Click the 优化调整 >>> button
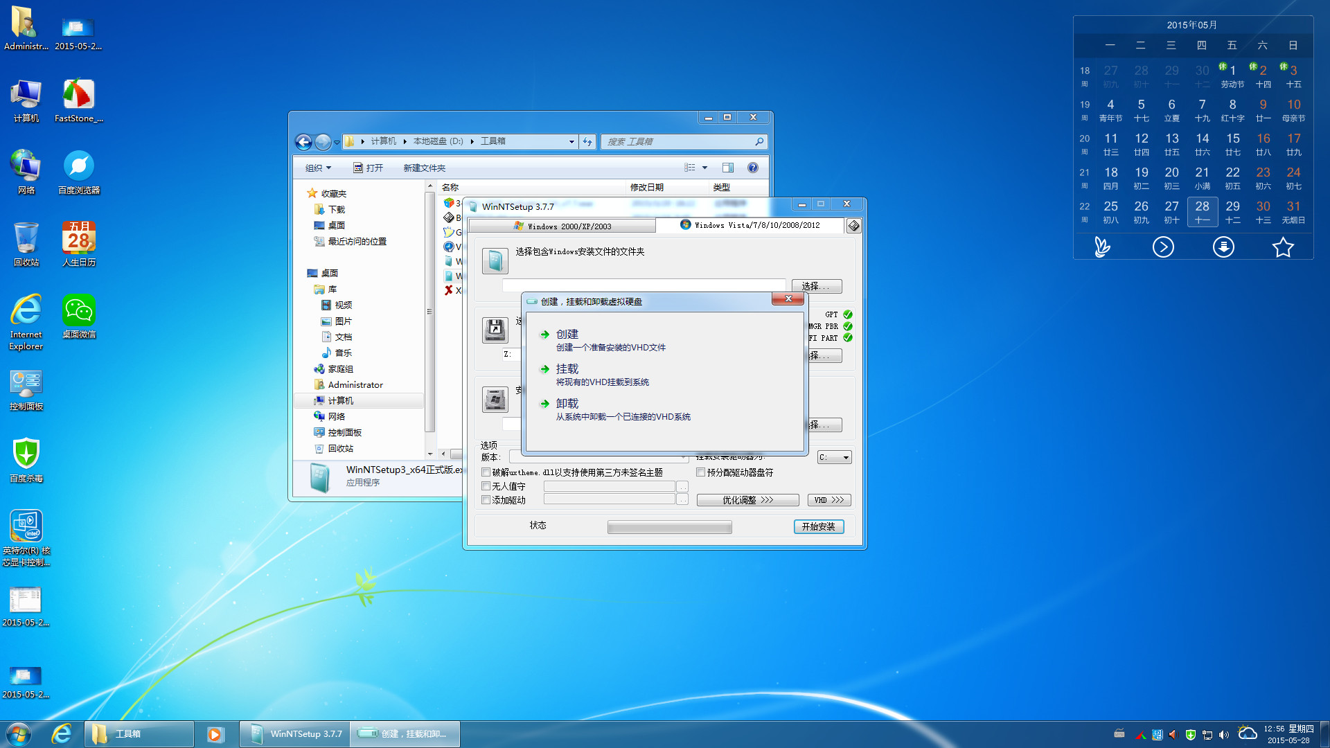The width and height of the screenshot is (1330, 748). coord(747,500)
